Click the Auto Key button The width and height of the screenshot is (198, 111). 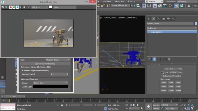coord(156,105)
